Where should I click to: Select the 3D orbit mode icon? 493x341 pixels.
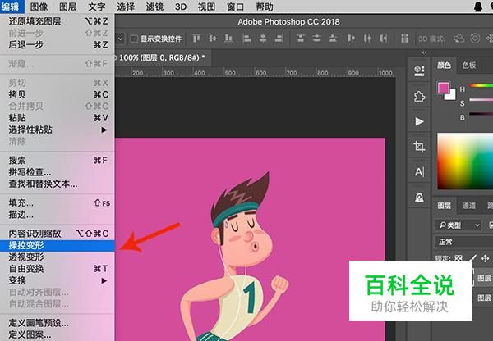point(459,39)
